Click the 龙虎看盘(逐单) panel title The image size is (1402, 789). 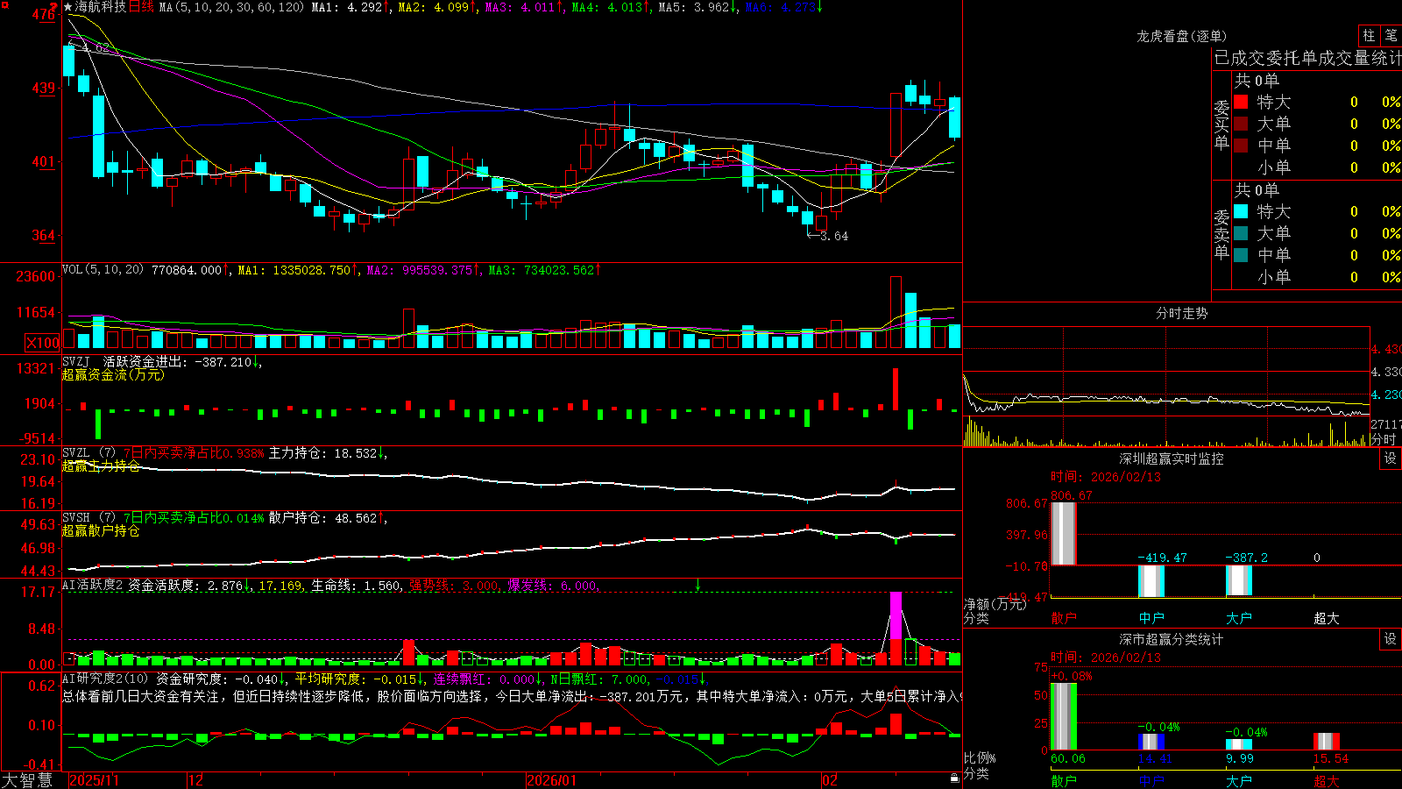(1182, 36)
